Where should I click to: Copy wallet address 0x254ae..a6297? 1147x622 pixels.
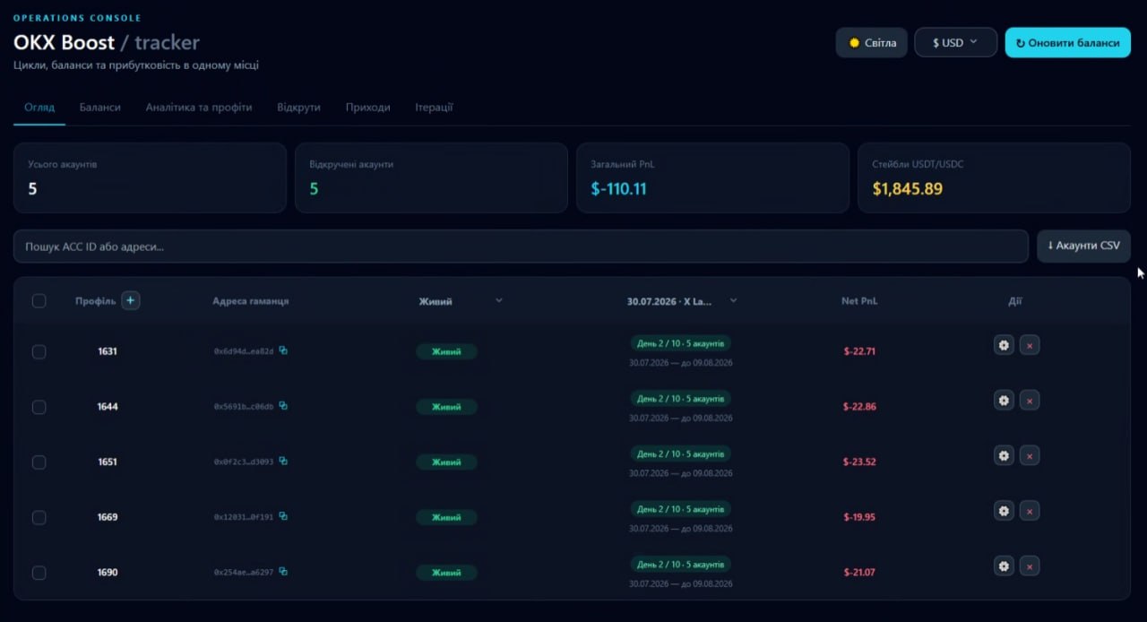[x=283, y=571]
